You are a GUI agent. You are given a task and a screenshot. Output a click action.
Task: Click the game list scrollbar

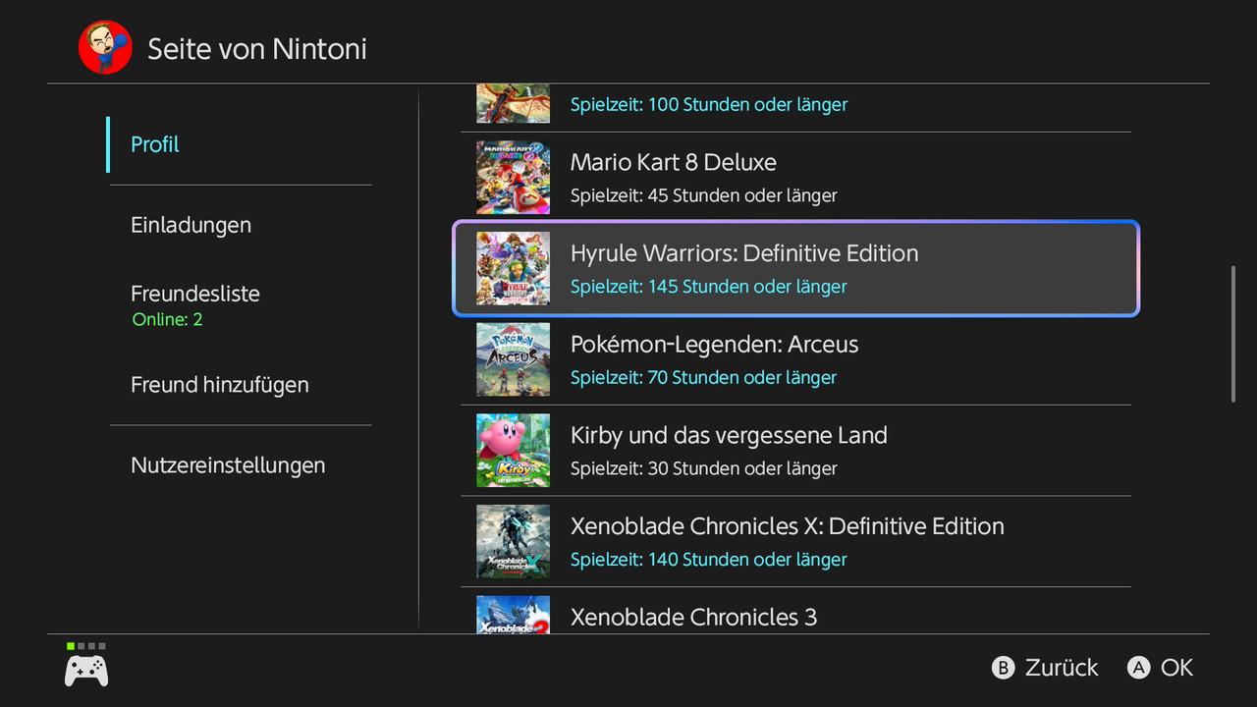(1233, 334)
